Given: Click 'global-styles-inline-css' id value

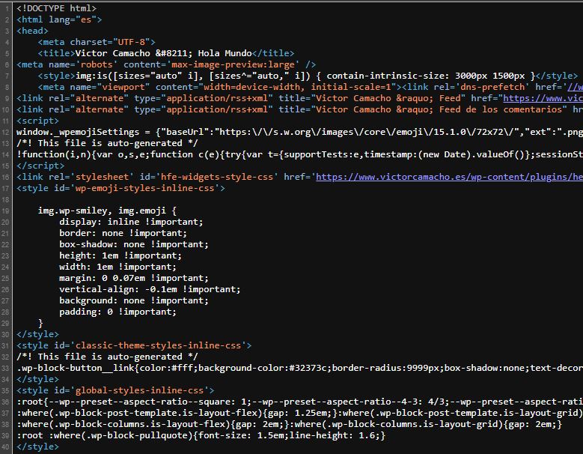Looking at the screenshot, I should pyautogui.click(x=139, y=390).
